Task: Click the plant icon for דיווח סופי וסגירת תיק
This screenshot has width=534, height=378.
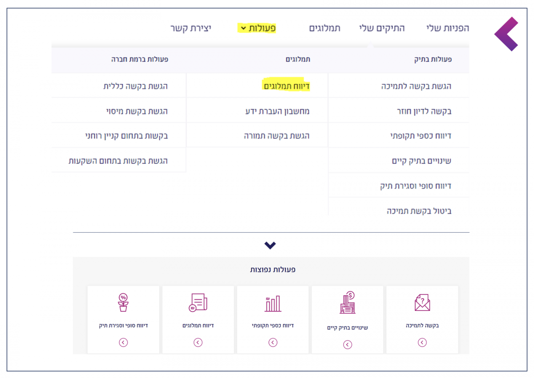Action: coord(123,303)
